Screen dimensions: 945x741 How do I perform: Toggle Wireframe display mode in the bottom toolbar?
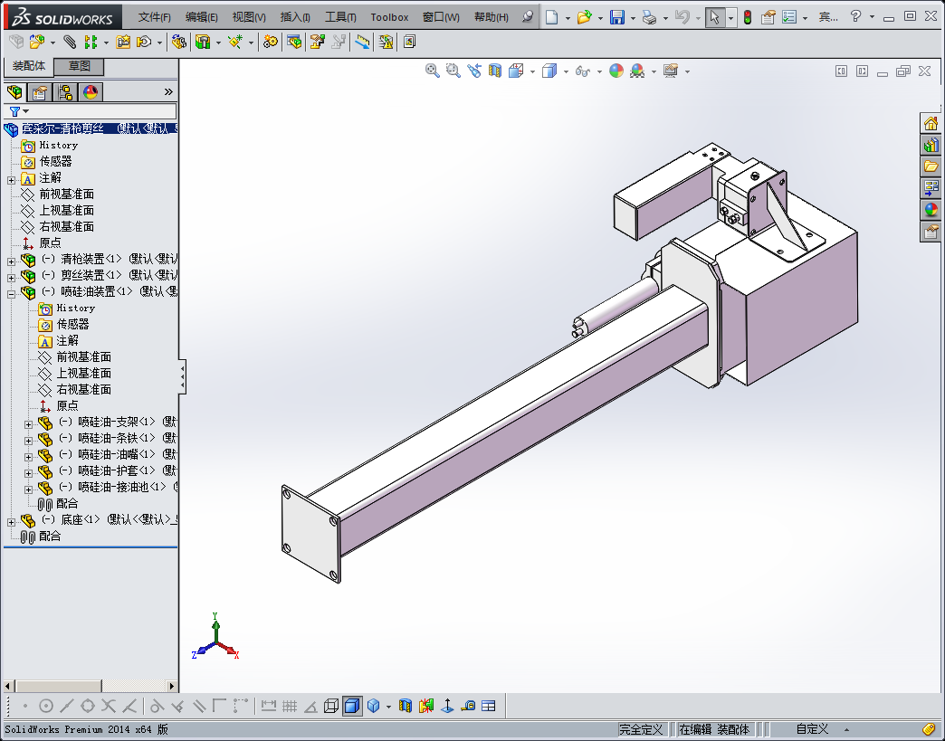(x=331, y=706)
